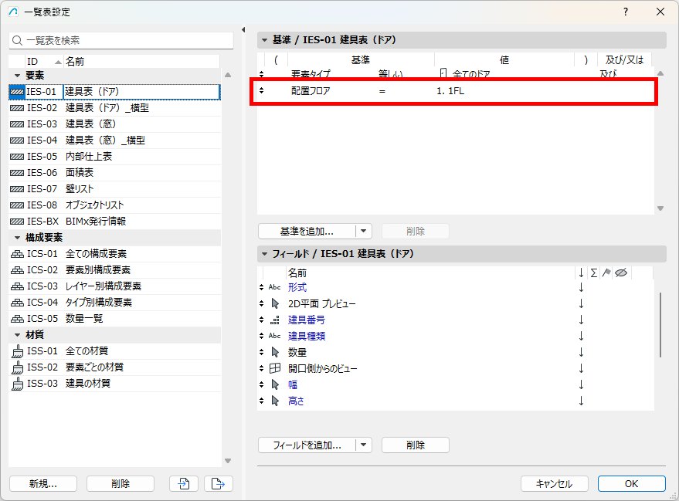Click the help question mark icon

tap(625, 12)
